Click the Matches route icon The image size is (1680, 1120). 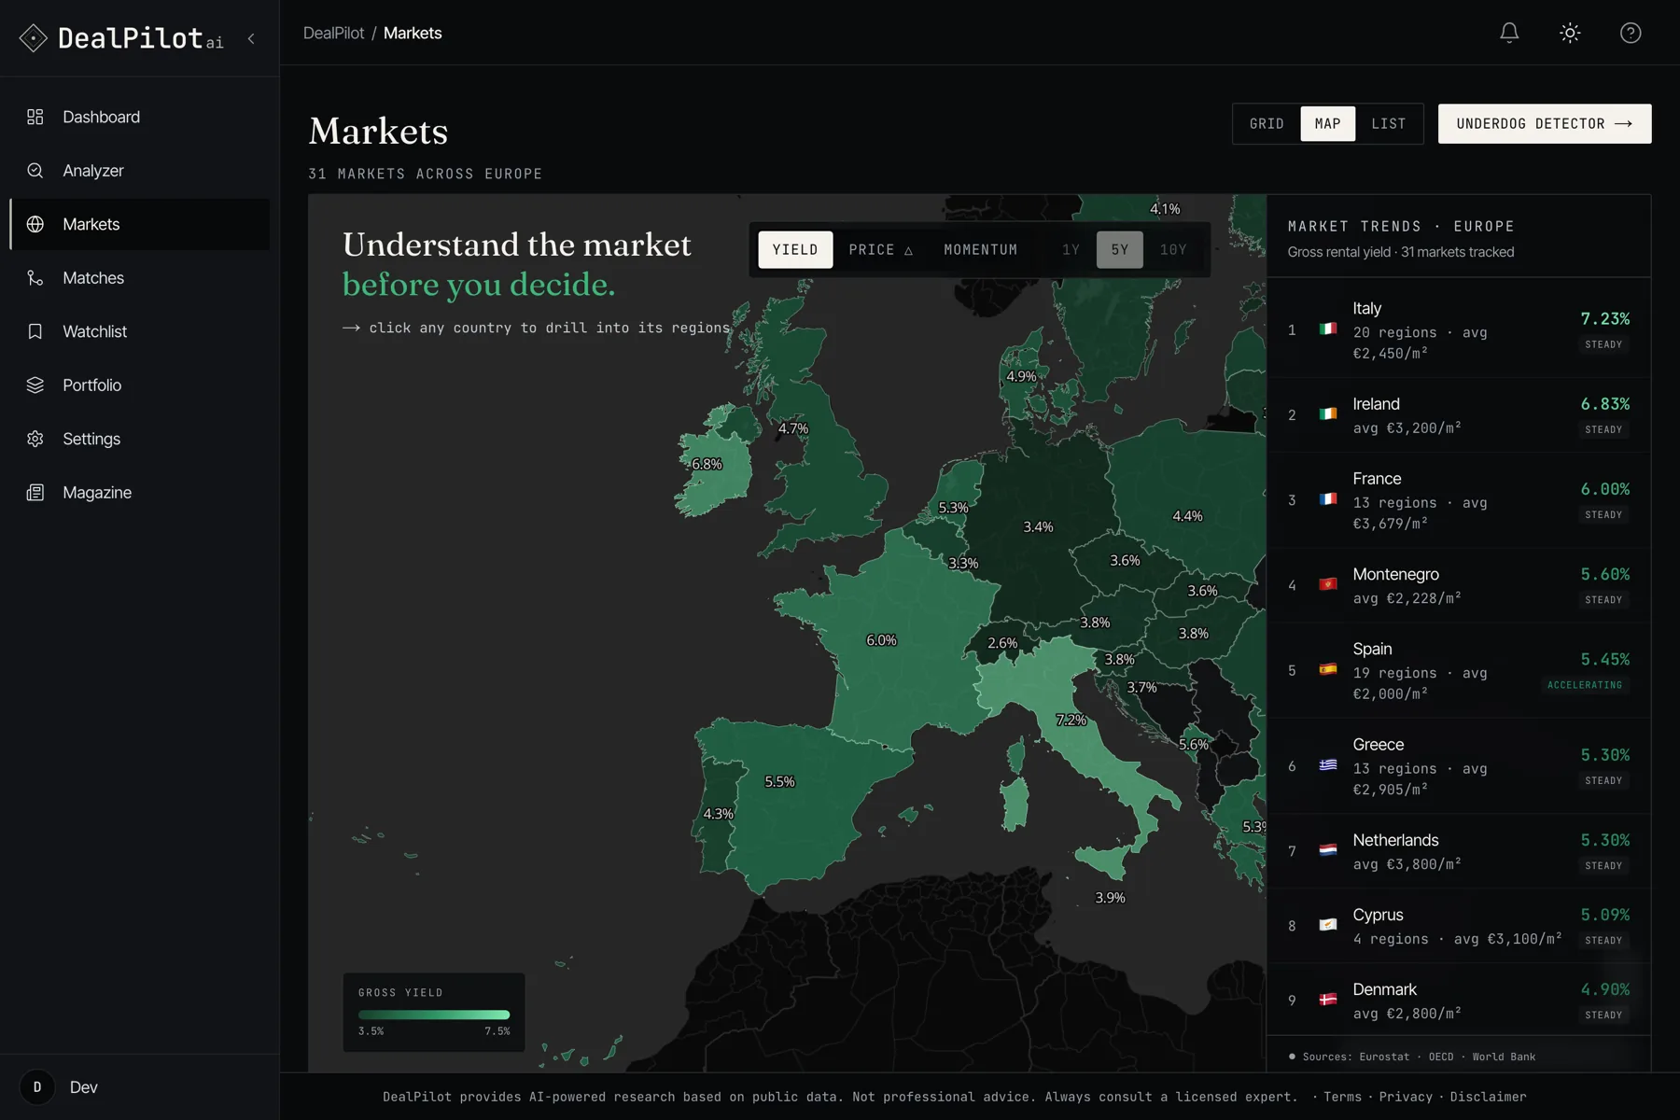tap(35, 278)
